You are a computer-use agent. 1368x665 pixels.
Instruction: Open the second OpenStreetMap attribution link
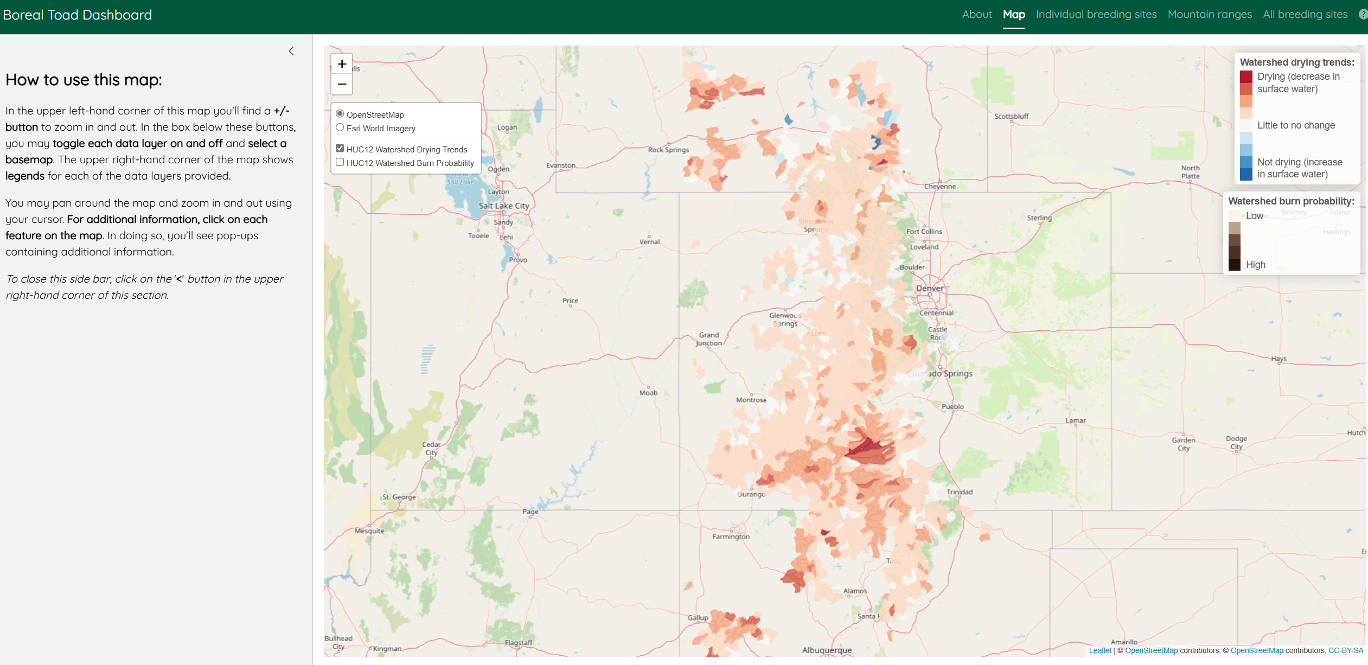point(1257,650)
